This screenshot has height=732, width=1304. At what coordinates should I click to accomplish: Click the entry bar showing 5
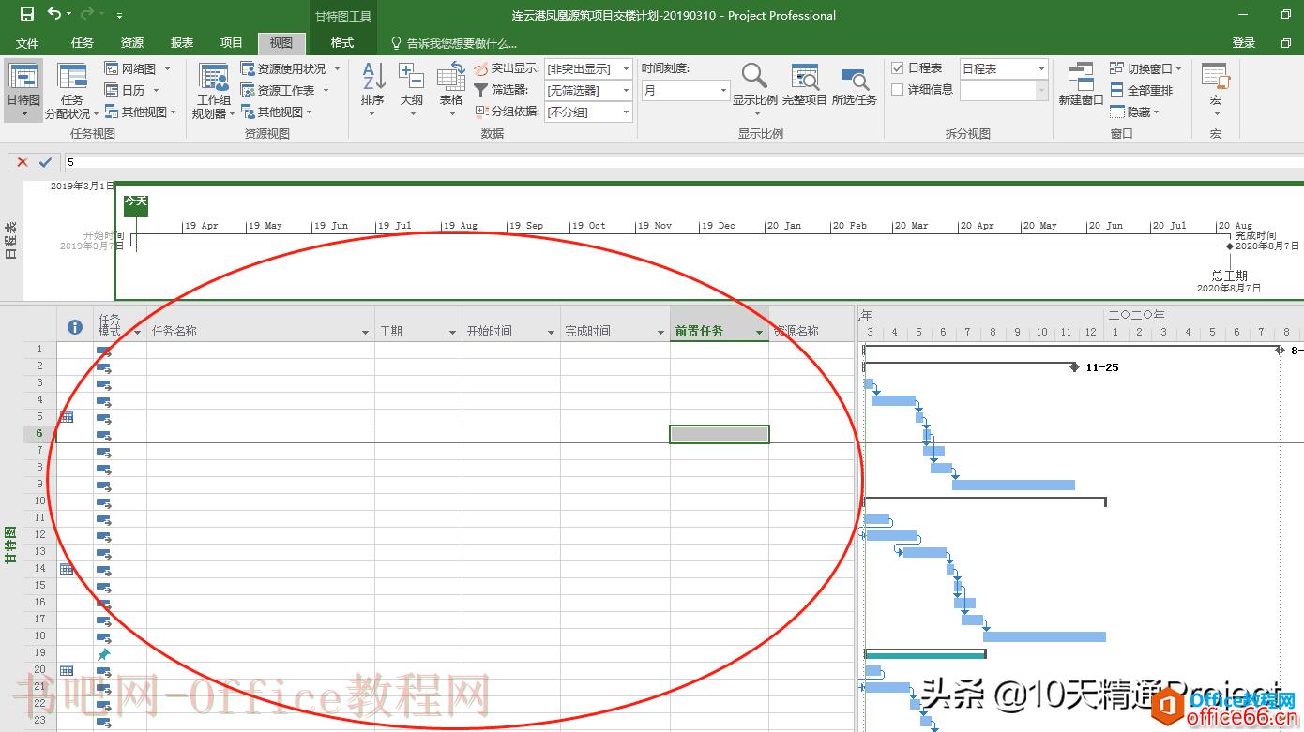683,162
